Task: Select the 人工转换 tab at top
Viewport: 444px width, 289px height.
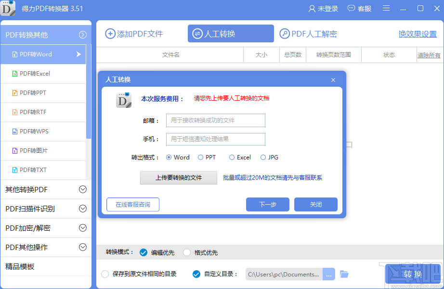Action: point(231,34)
